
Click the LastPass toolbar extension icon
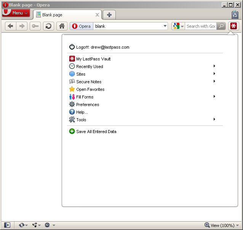[x=233, y=26]
